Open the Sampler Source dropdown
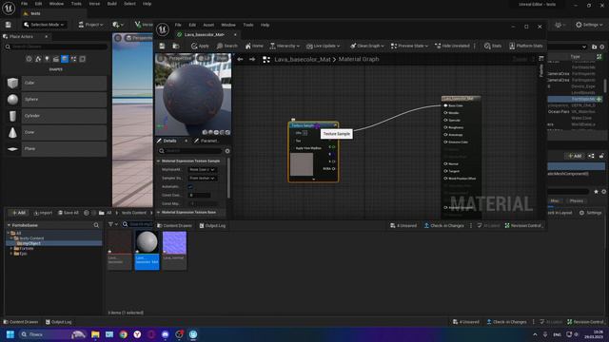This screenshot has height=342, width=609. [202, 179]
